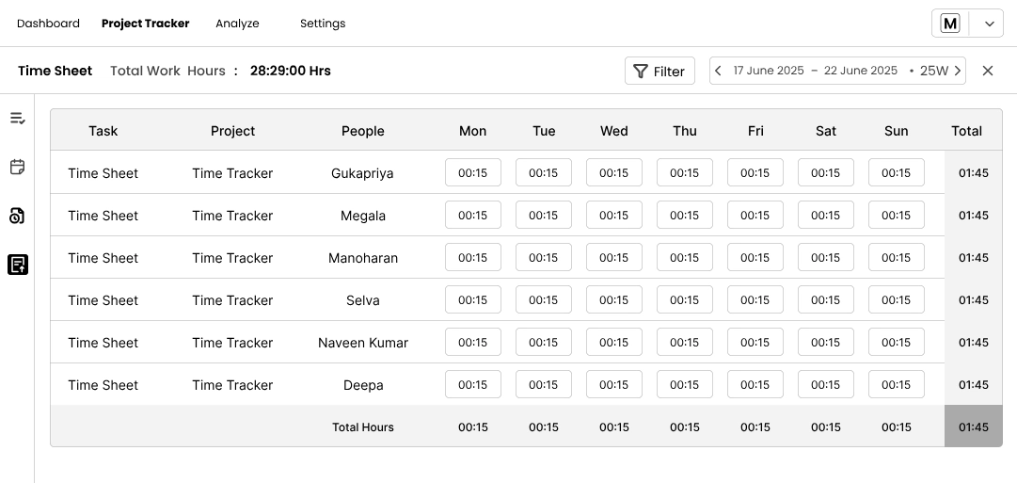Open the timed document sidebar icon
This screenshot has height=483, width=1017.
17,217
